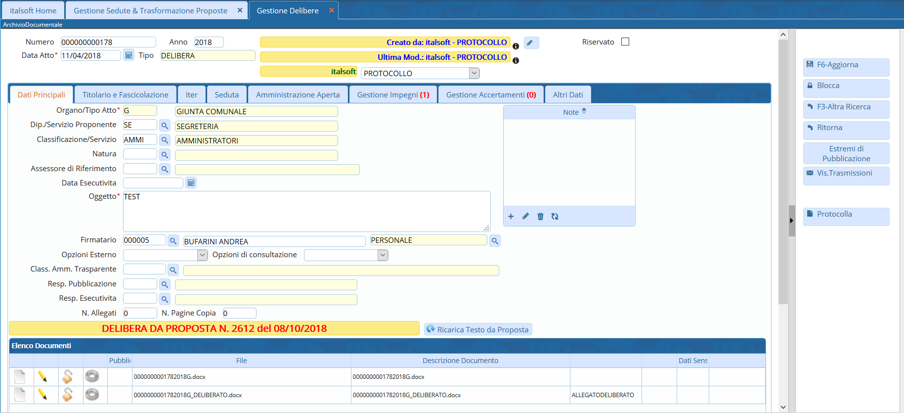Collapse the right side panel with arrow handle

click(x=791, y=221)
